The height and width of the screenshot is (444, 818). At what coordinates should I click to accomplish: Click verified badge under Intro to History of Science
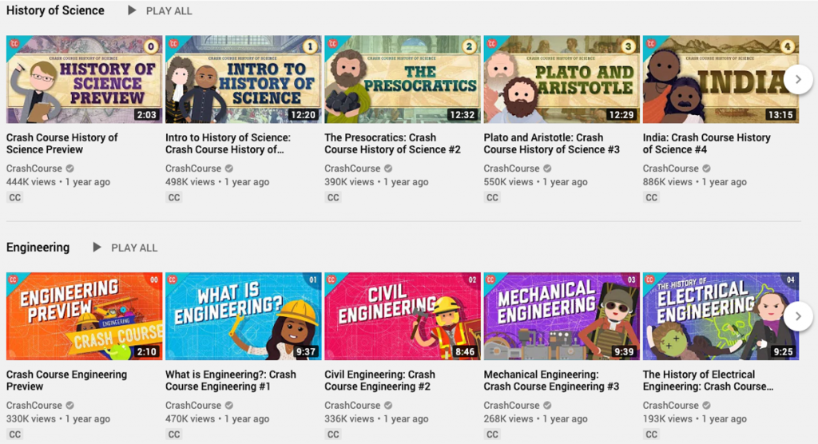[229, 168]
